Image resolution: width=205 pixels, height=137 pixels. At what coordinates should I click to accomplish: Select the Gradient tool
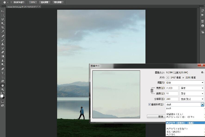(3, 56)
